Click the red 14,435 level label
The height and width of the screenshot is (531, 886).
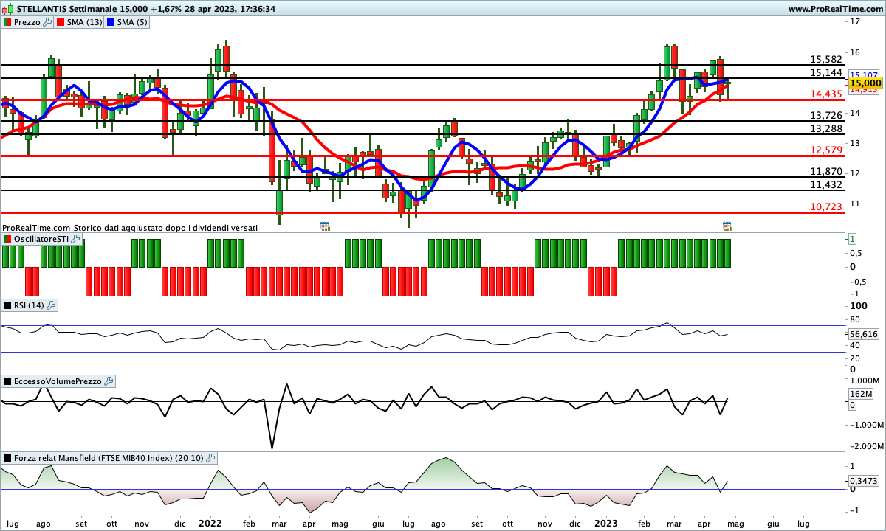pyautogui.click(x=826, y=94)
